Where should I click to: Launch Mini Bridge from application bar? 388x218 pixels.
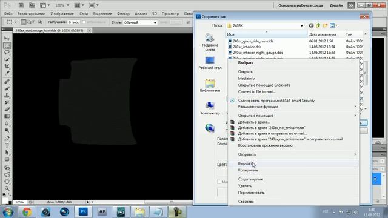tap(32, 5)
